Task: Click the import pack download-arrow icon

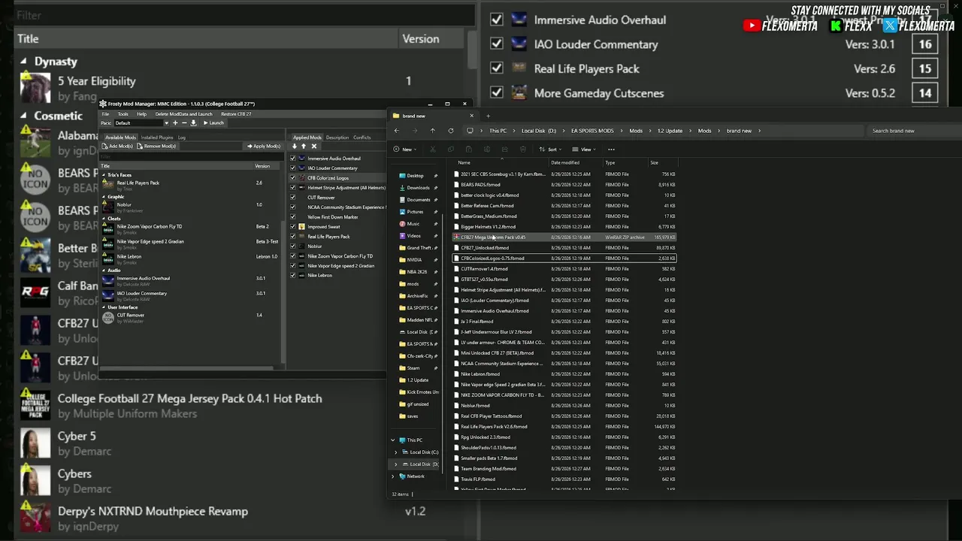Action: click(x=193, y=122)
